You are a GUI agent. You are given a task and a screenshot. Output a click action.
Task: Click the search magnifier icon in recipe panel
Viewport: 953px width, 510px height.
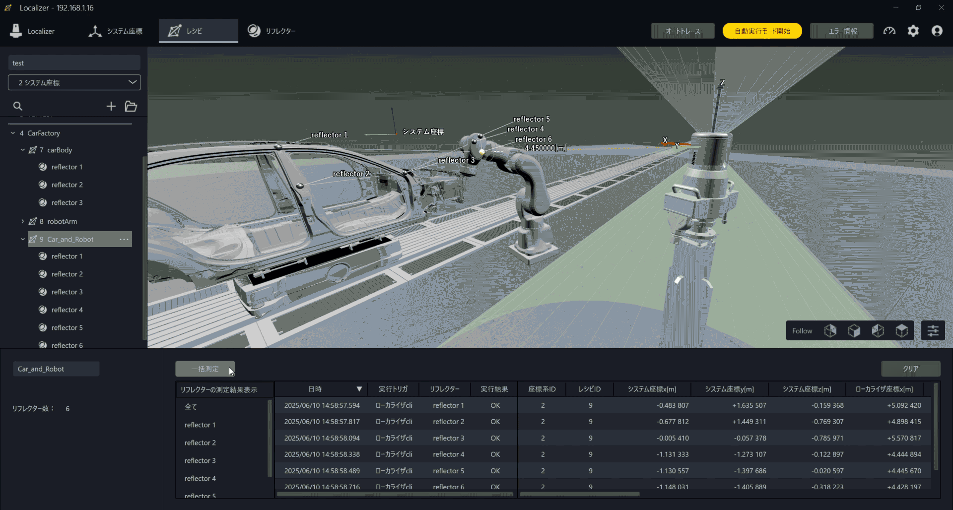point(18,106)
